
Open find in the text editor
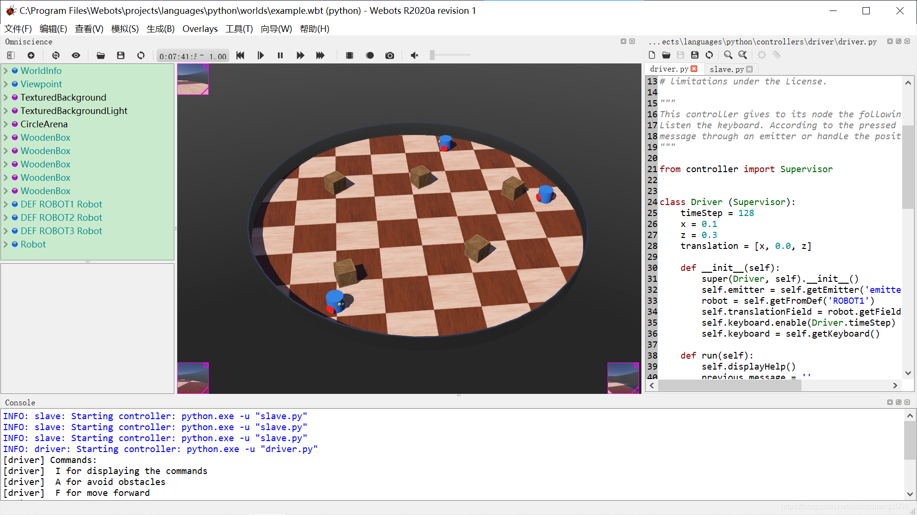pos(728,55)
